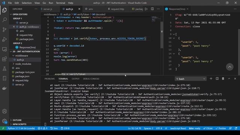Switch to the .env editor tab
The height and width of the screenshot is (135, 240).
[x=91, y=9]
